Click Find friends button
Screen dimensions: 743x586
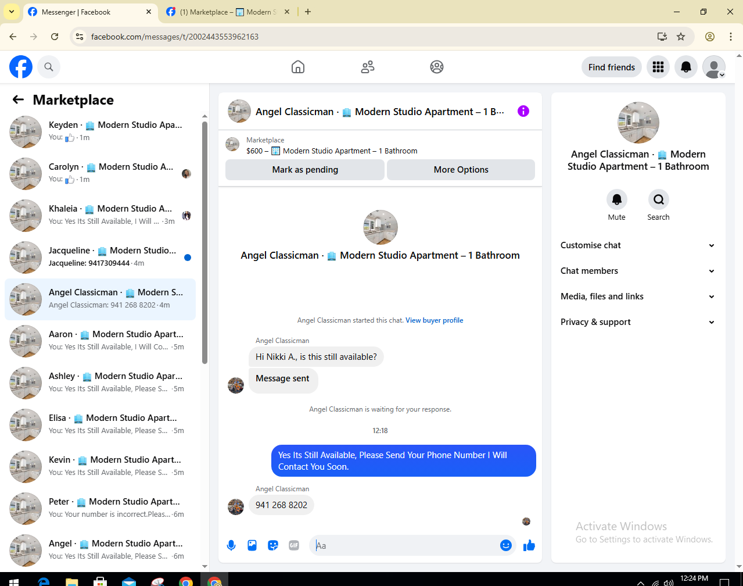click(612, 67)
